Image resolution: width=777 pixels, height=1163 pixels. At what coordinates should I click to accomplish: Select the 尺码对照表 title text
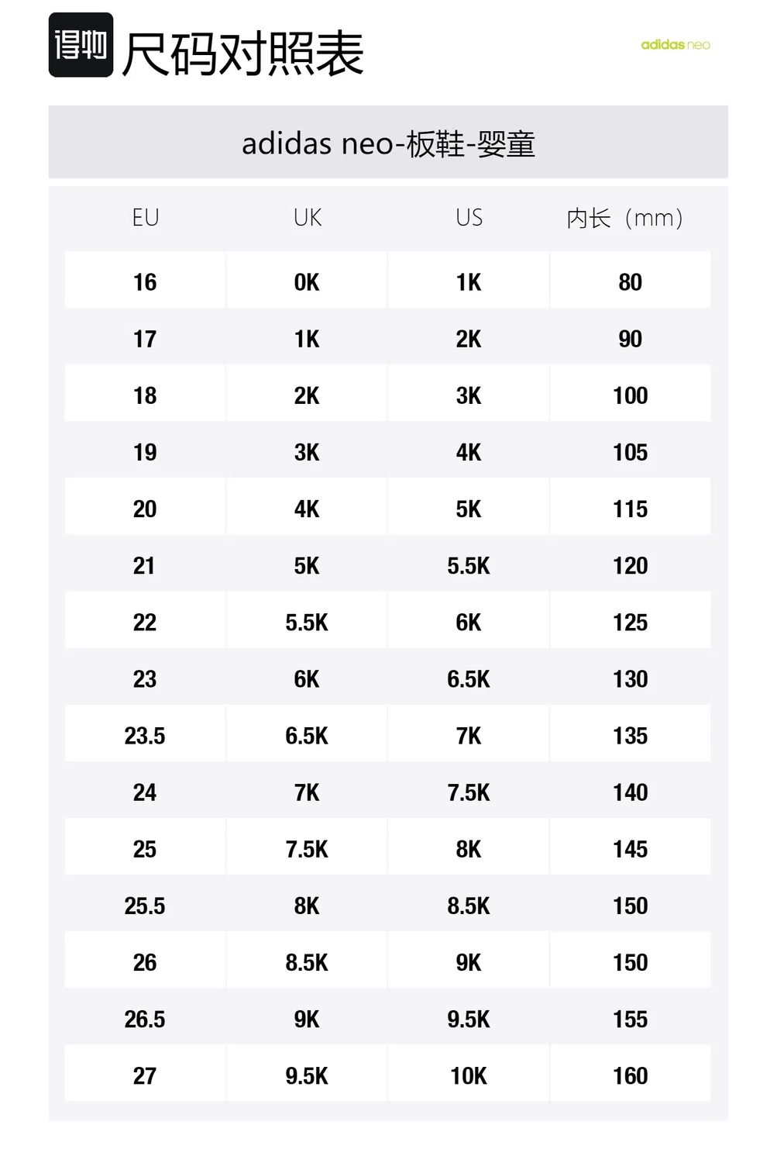(243, 54)
